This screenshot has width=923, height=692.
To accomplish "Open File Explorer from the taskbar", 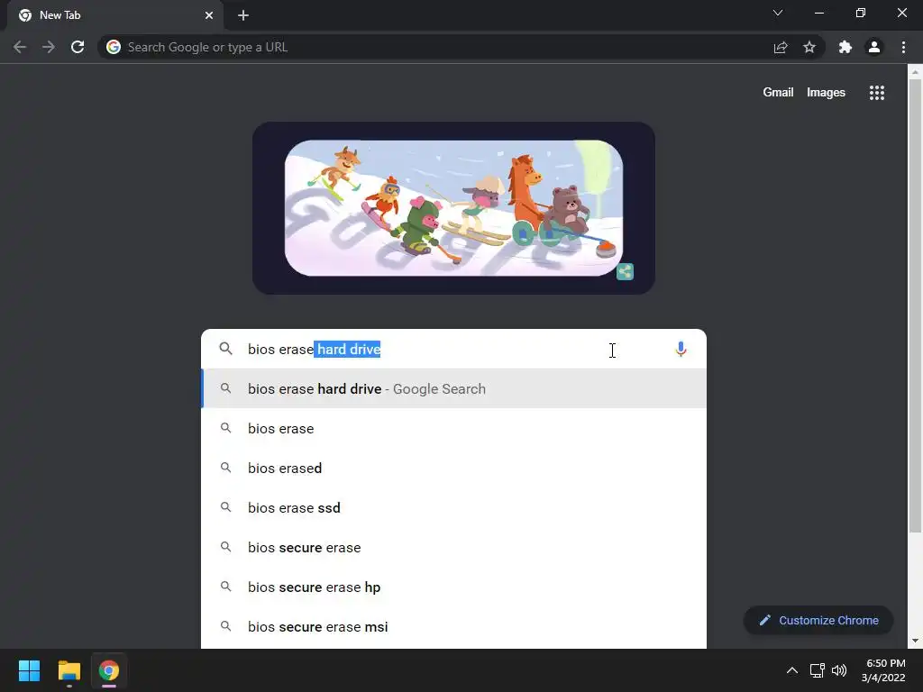I will tap(69, 670).
